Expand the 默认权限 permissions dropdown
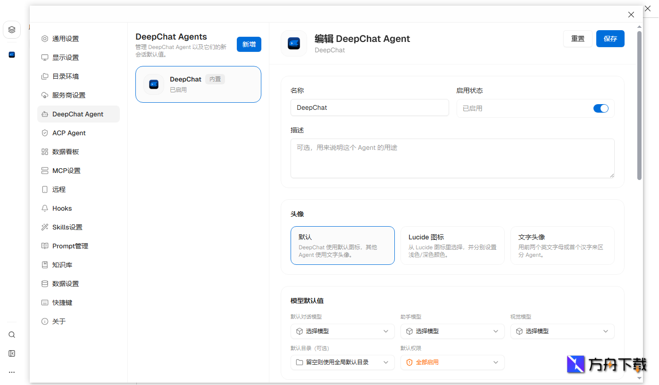The image size is (659, 385). pyautogui.click(x=452, y=362)
